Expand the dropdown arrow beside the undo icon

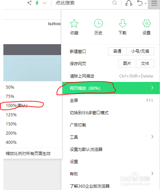[x=146, y=3]
